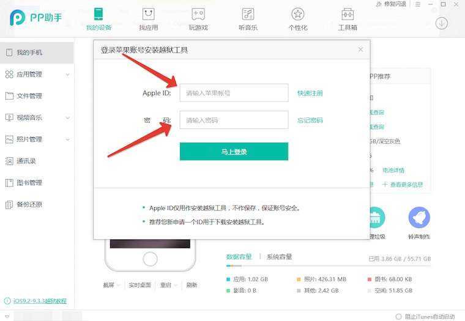Viewport: 465px width, 321px height.
Task: Open the 个性化 personalization star icon
Action: click(298, 14)
